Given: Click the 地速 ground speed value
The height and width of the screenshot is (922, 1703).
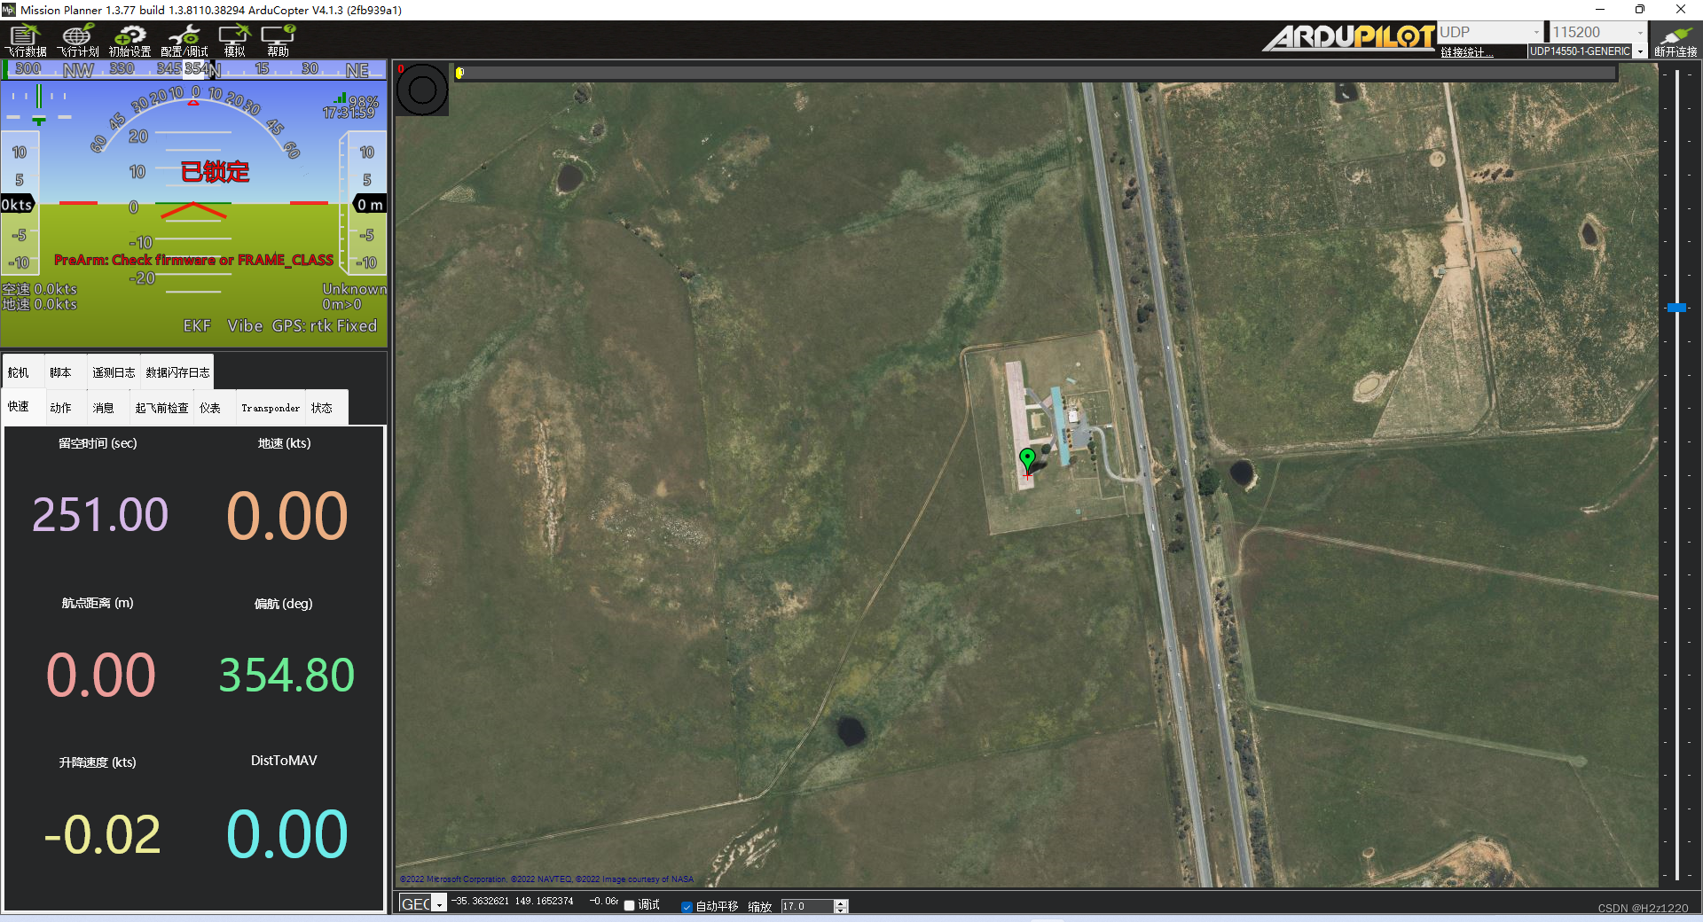Looking at the screenshot, I should coord(286,516).
